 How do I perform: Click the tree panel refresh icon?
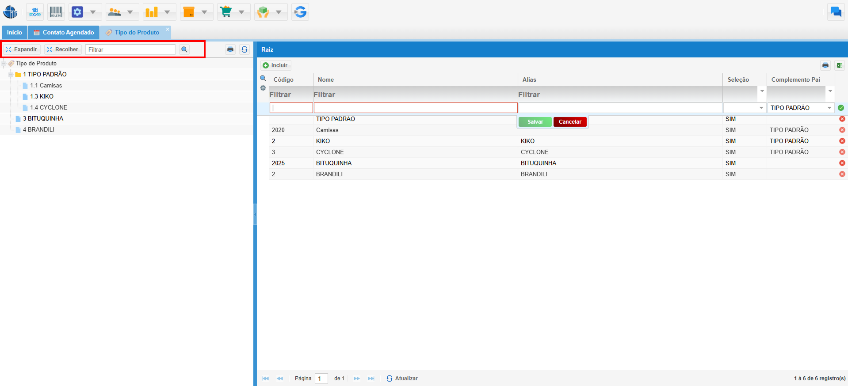pyautogui.click(x=244, y=49)
